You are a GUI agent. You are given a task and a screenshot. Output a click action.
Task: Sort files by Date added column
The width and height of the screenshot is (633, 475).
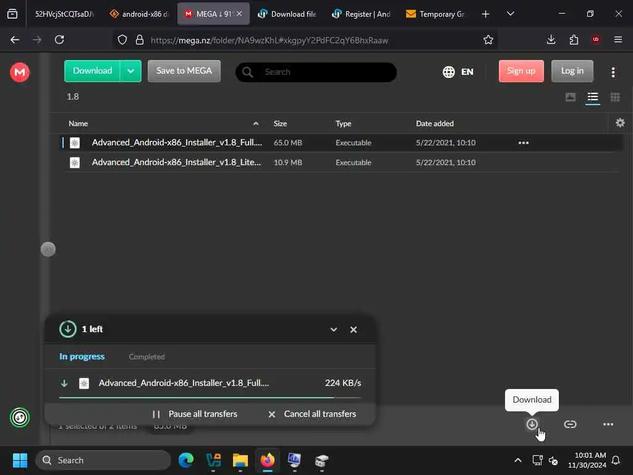[435, 124]
